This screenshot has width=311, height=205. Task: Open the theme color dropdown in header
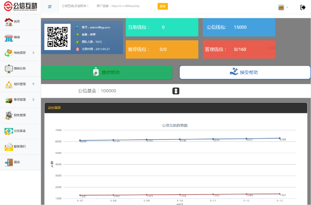[283, 7]
